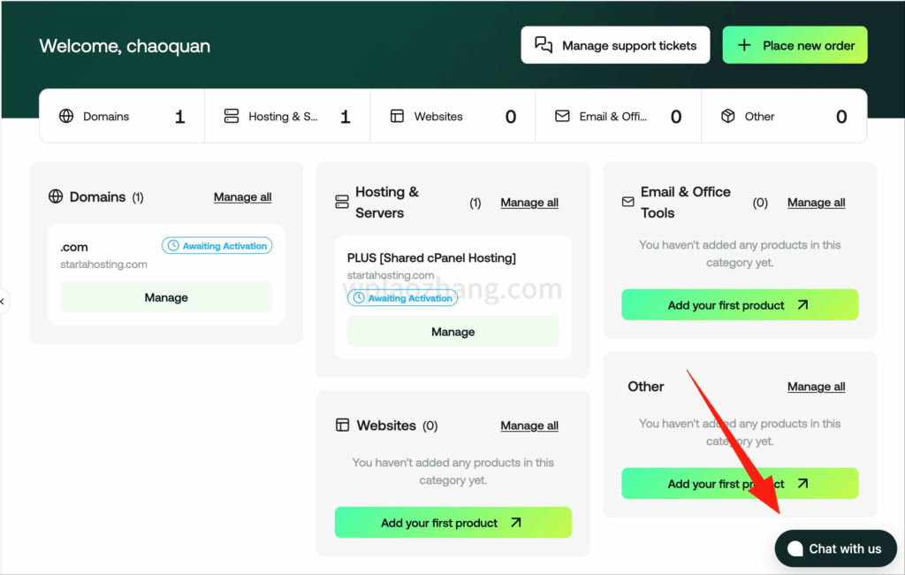Click the chat bubble icon in Chat with us
This screenshot has height=575, width=905.
795,548
